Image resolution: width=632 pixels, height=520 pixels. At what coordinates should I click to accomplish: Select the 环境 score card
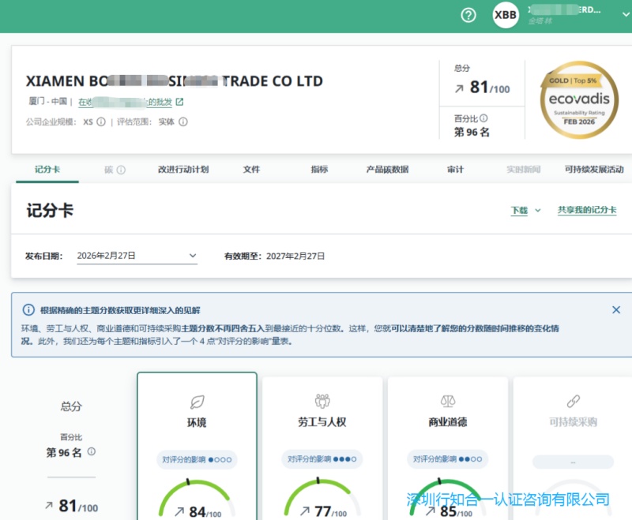[x=197, y=446]
